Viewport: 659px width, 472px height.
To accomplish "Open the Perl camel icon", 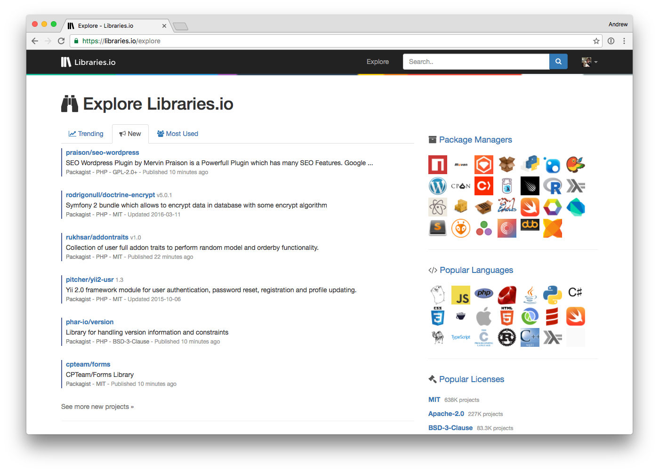I will [x=438, y=337].
